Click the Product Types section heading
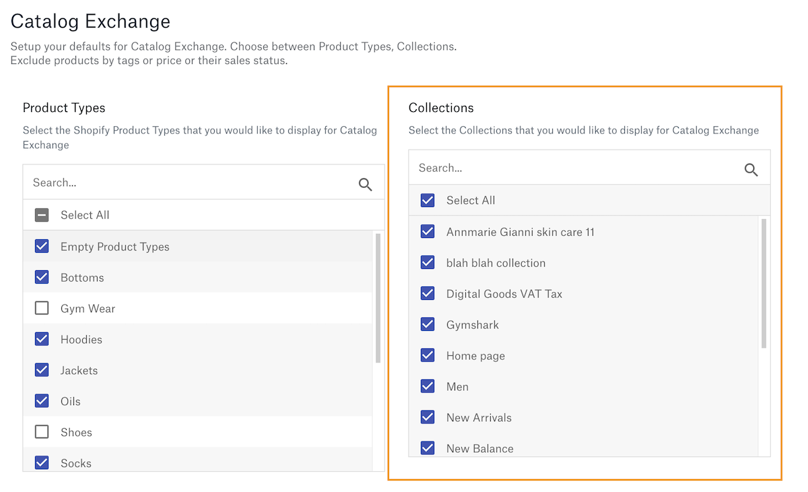Screen dimensions: 808x492 coord(64,108)
